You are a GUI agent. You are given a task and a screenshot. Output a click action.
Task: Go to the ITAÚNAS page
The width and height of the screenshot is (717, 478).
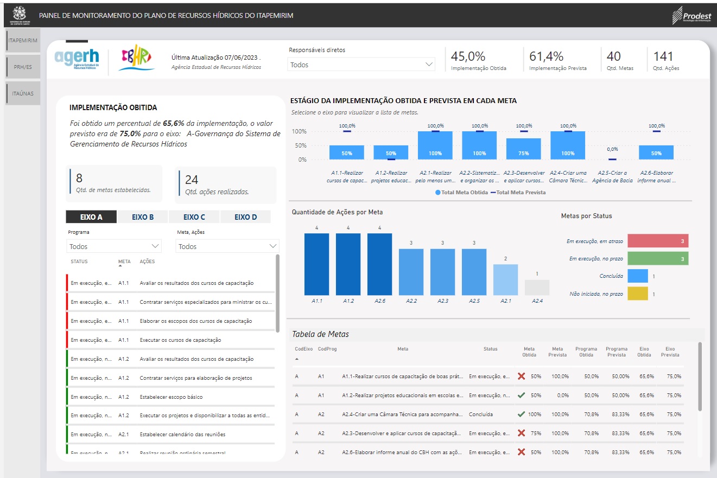[x=23, y=93]
